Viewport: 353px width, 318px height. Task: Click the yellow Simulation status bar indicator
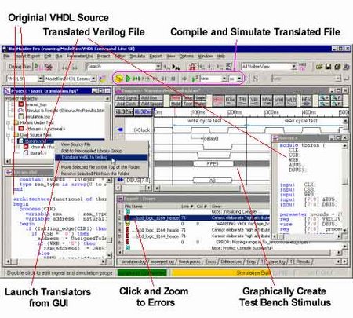221,273
